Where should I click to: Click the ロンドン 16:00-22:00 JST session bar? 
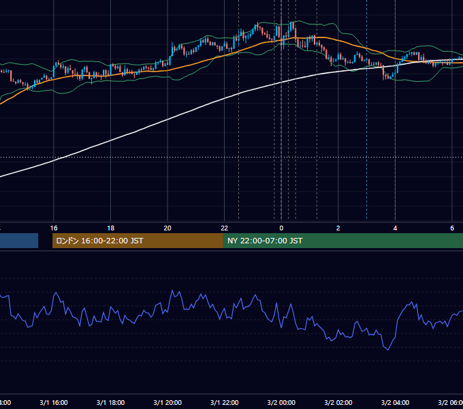[x=138, y=241]
